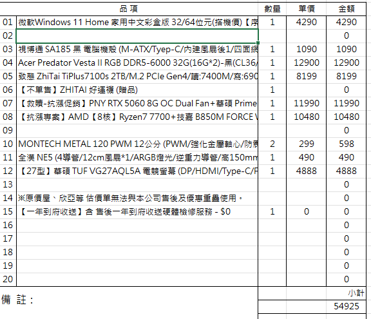Select the unit price cell showing 4888

(306, 171)
